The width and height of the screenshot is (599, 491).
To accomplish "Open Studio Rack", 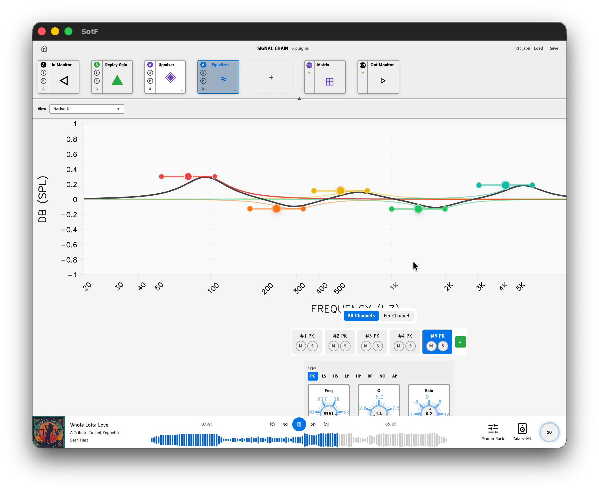I will tap(493, 432).
